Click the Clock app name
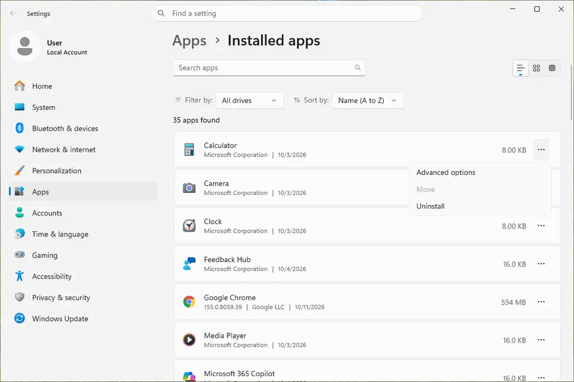 coord(213,222)
